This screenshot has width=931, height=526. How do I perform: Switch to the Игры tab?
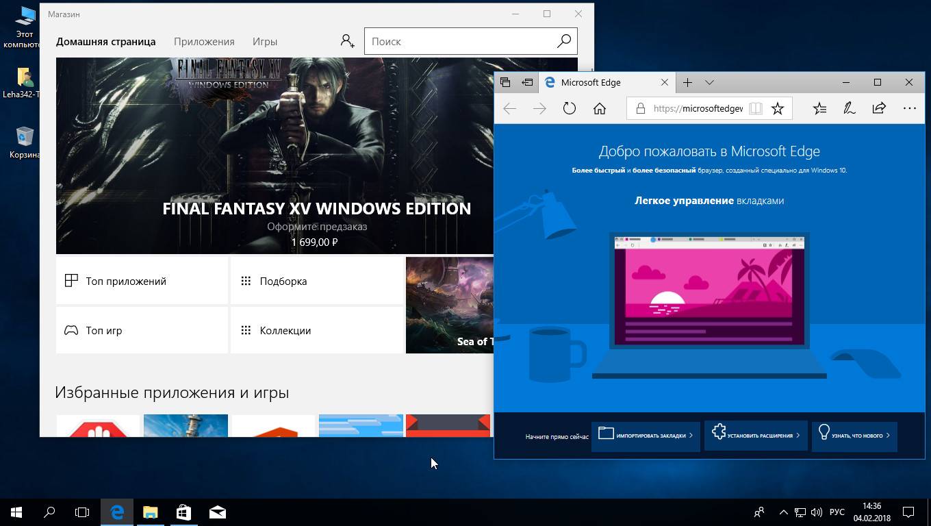pos(265,41)
